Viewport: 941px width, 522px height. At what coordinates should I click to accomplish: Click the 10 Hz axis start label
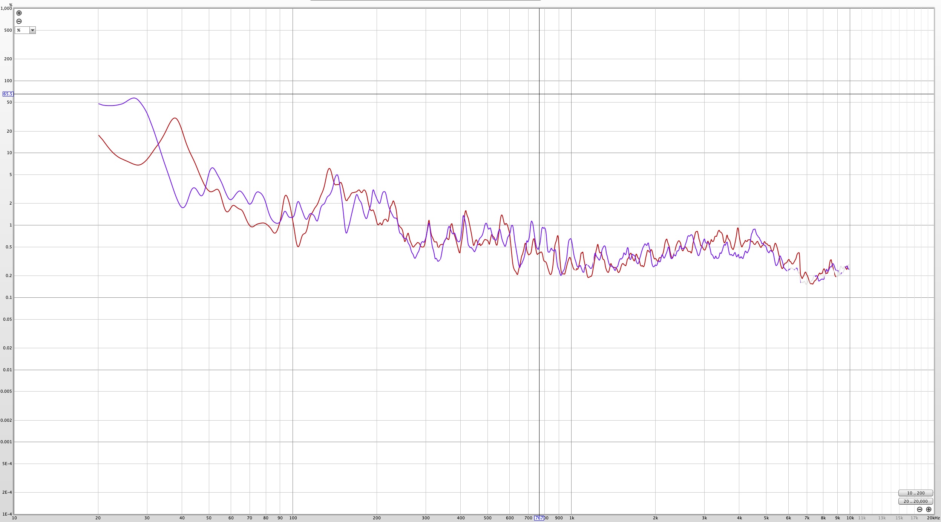coord(14,518)
